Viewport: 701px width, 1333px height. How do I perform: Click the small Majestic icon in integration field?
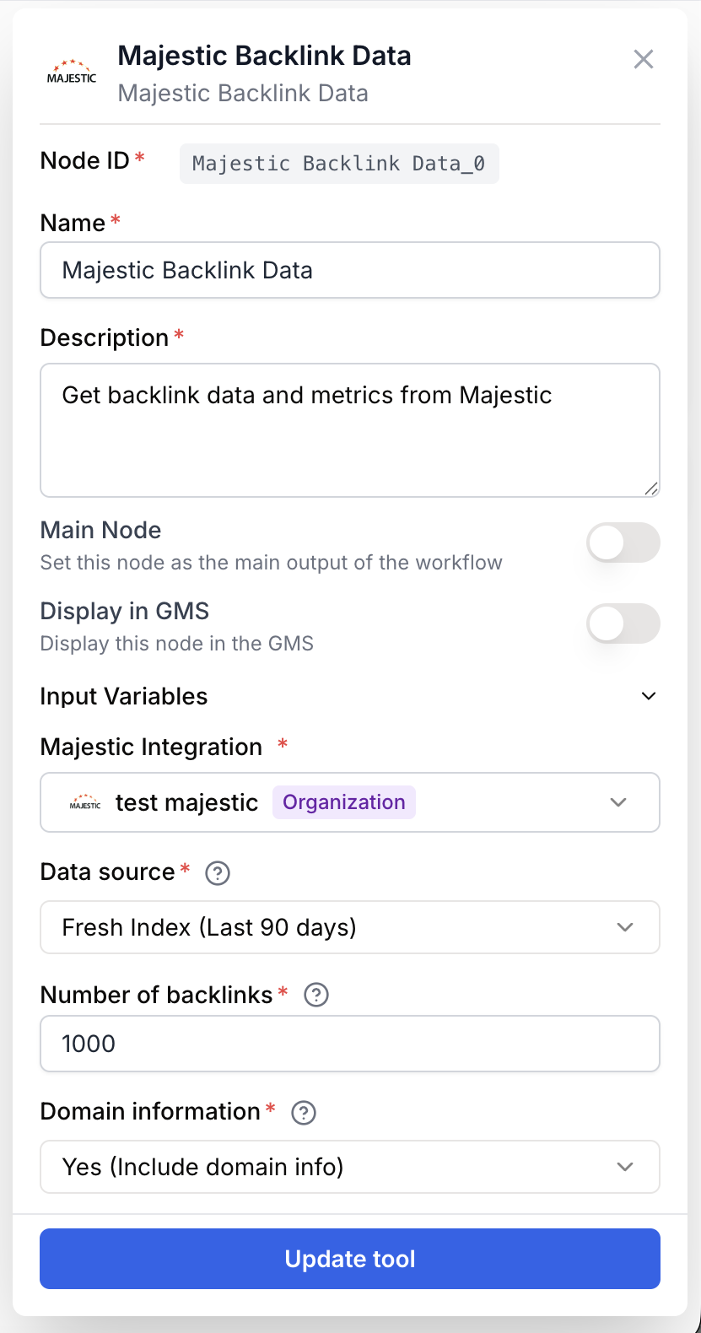(x=85, y=802)
